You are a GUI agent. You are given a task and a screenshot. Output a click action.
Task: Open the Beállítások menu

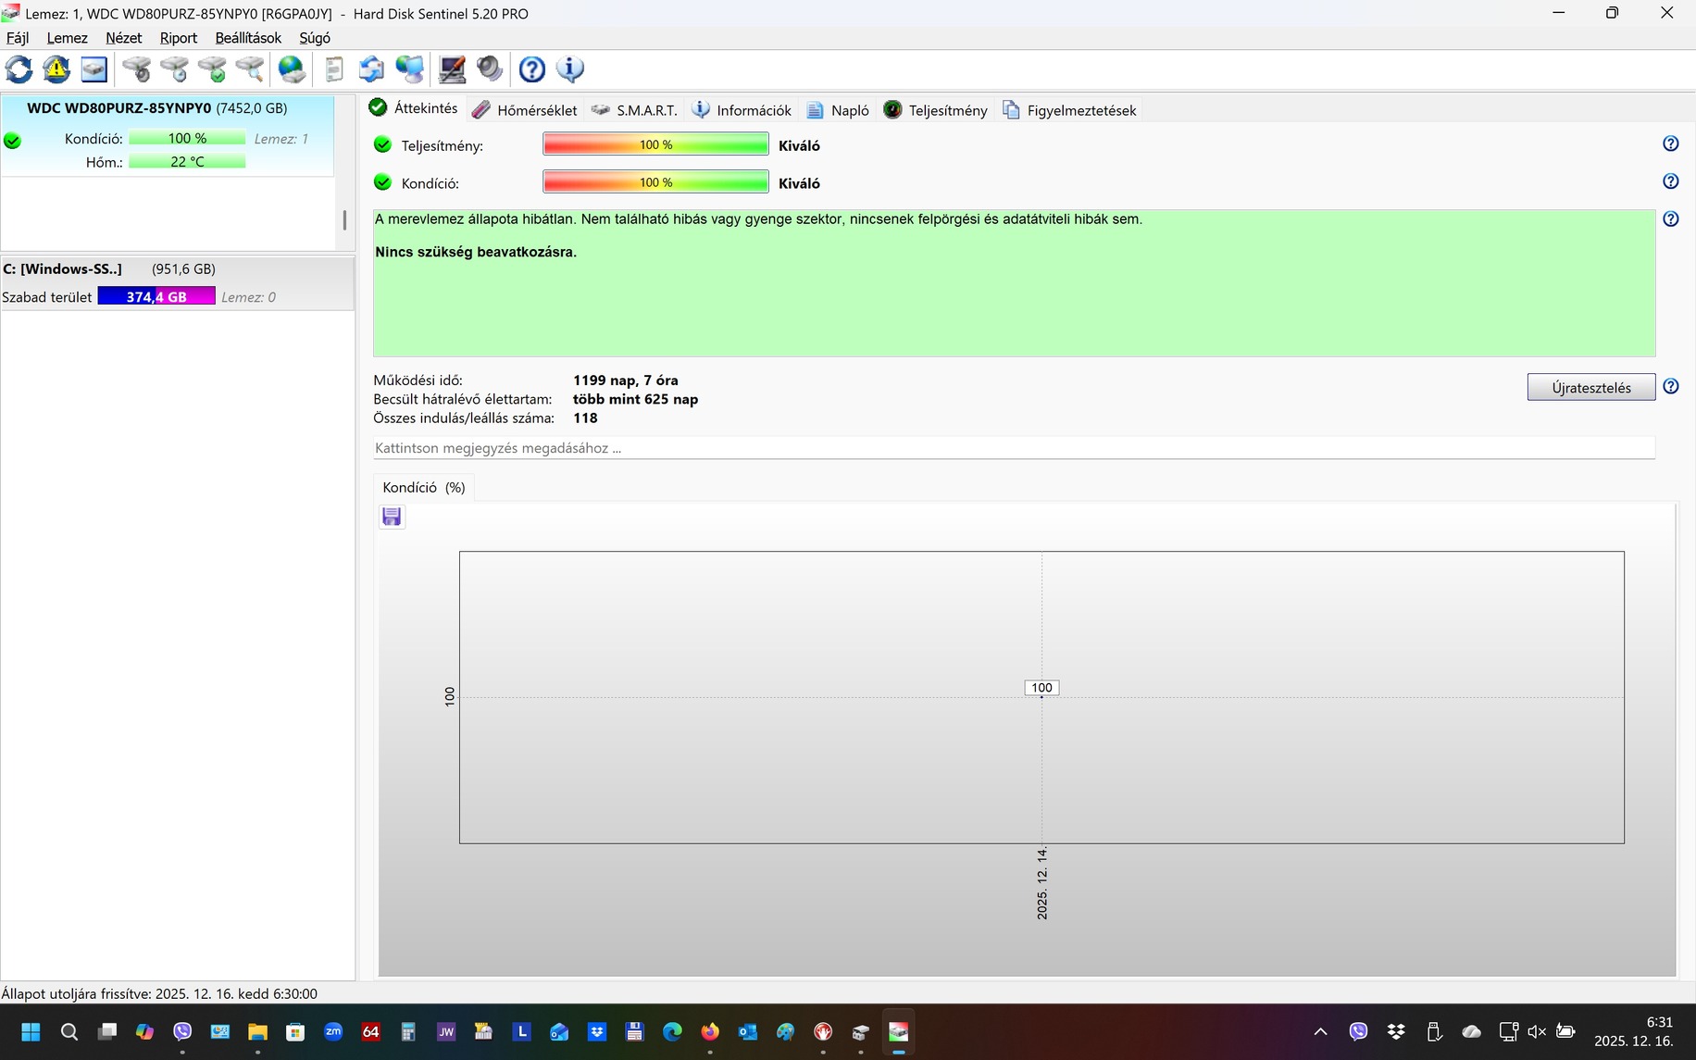(x=248, y=38)
